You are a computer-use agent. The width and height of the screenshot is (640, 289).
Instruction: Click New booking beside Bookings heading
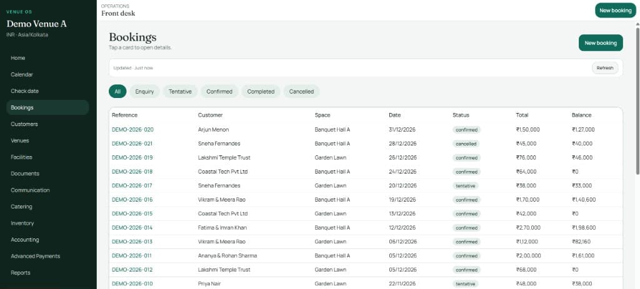[x=601, y=43]
